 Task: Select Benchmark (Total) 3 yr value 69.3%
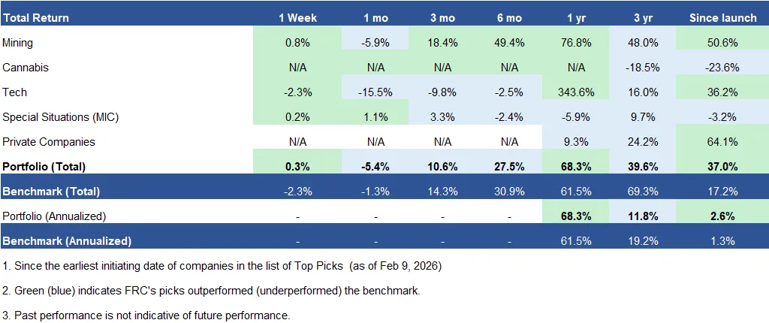pyautogui.click(x=643, y=191)
